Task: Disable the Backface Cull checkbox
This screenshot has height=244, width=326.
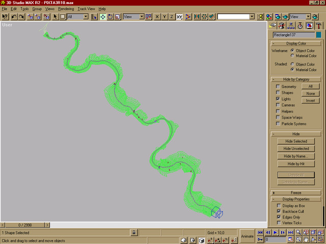Action: click(279, 211)
